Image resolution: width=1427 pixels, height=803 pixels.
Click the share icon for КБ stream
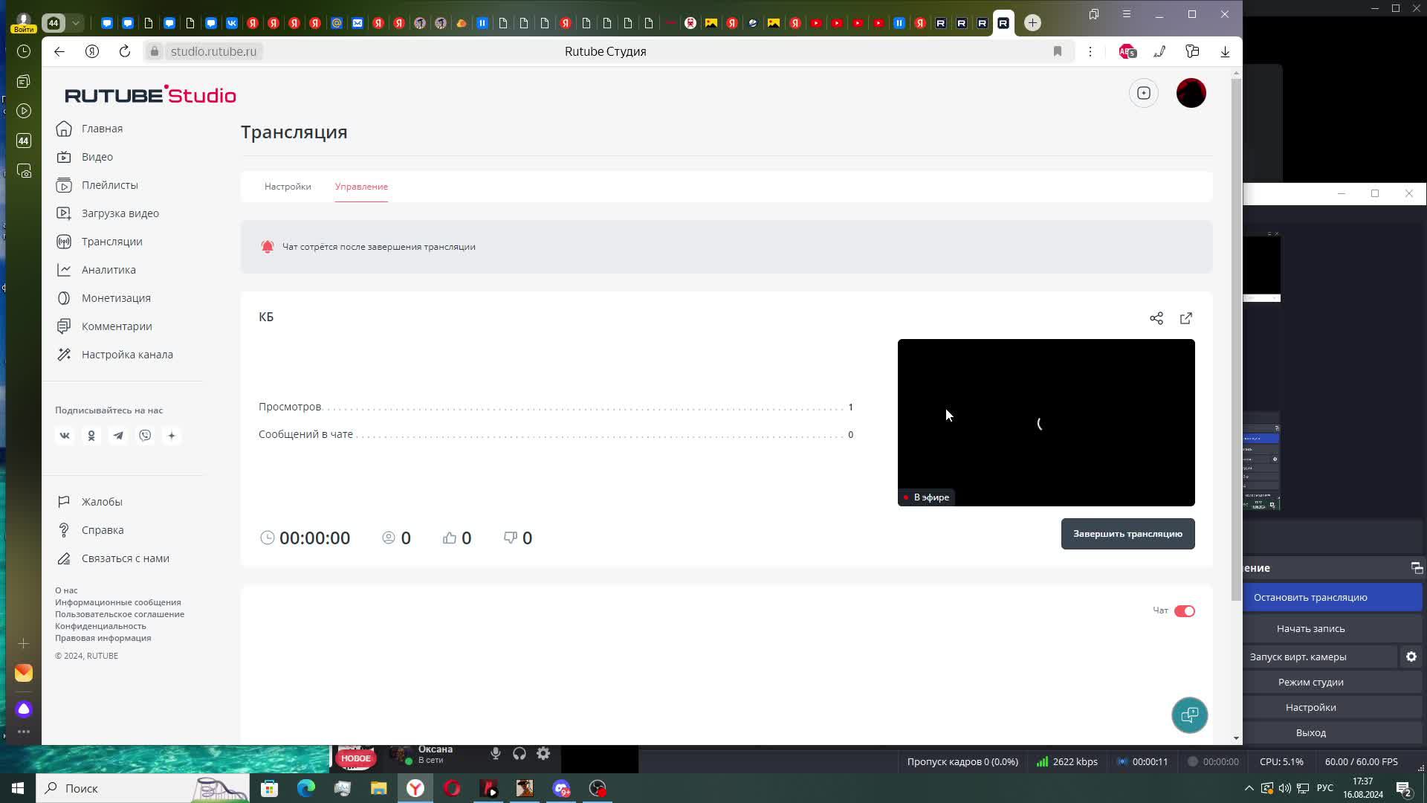point(1156,318)
